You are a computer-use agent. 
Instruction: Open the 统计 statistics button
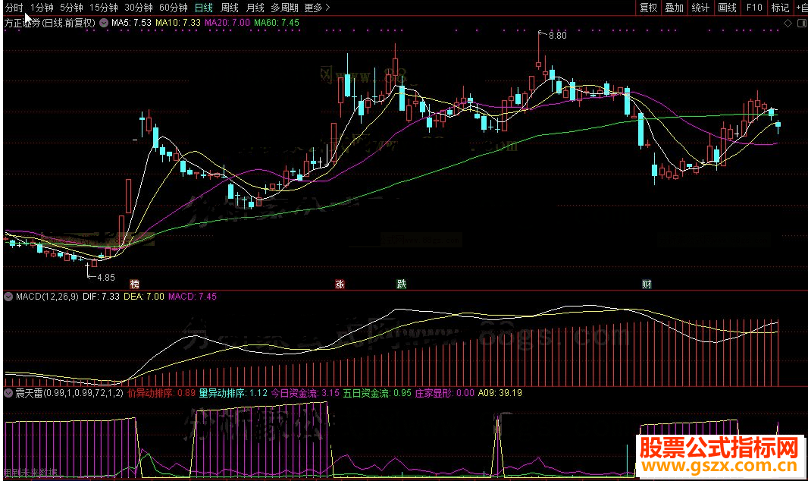click(700, 8)
